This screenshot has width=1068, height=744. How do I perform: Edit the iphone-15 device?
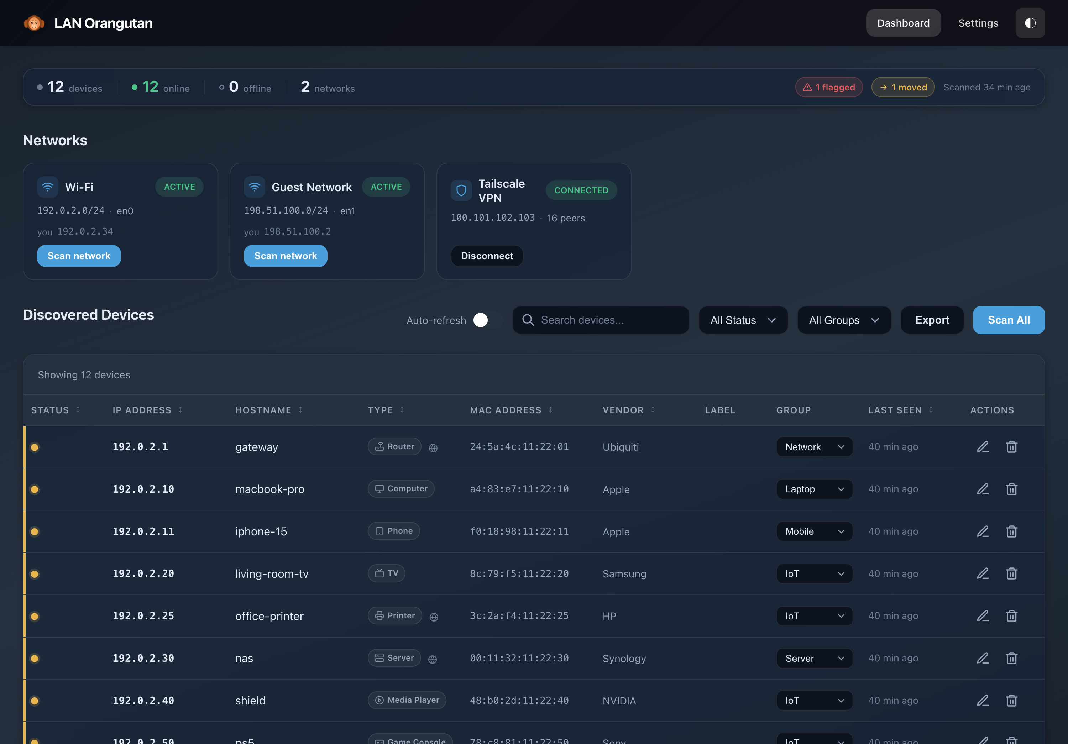click(983, 531)
